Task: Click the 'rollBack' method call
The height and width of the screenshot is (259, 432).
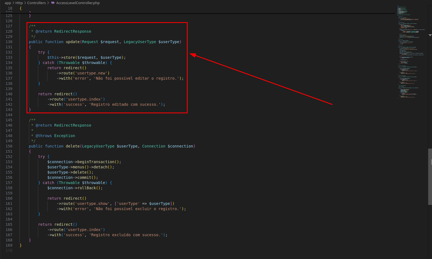Action: coord(87,188)
